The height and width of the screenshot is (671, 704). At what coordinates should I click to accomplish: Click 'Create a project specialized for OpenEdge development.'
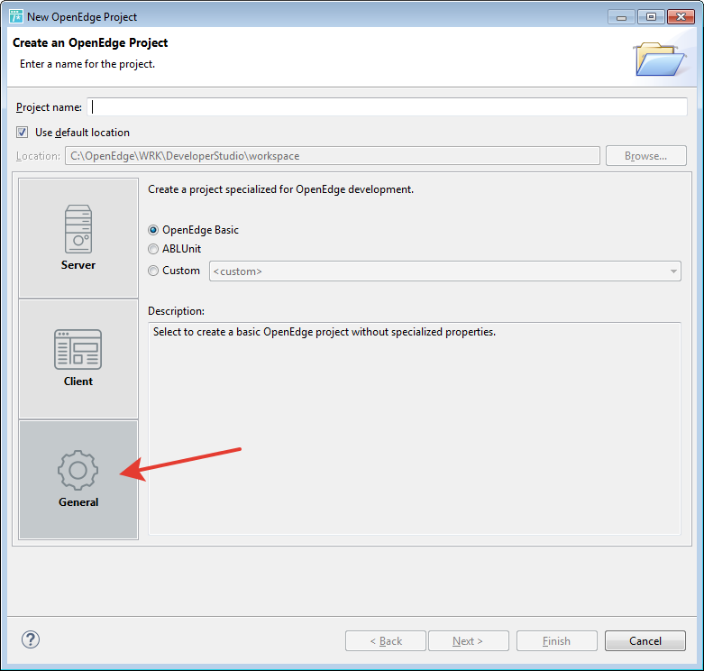280,189
